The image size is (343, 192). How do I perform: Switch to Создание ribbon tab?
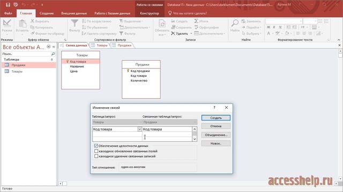click(47, 13)
